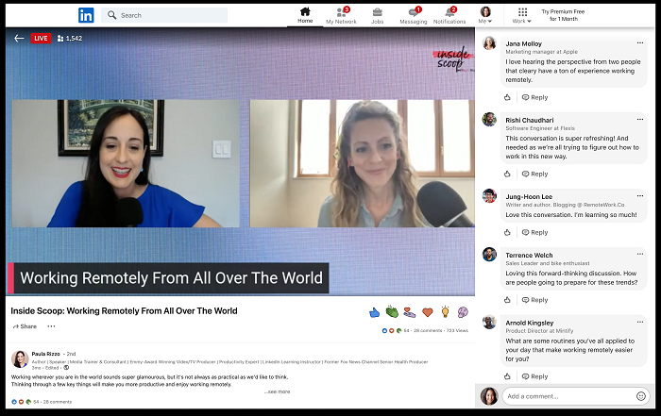Open Paula Rizzo's profile photo
The image size is (661, 416).
[20, 359]
